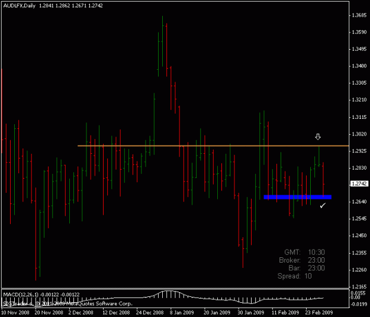The width and height of the screenshot is (370, 317).
Task: Click the 1.3115 price axis label
Action: [x=359, y=117]
